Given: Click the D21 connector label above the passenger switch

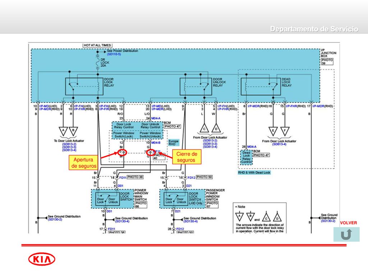Looking at the screenshot, I should point(189,186).
